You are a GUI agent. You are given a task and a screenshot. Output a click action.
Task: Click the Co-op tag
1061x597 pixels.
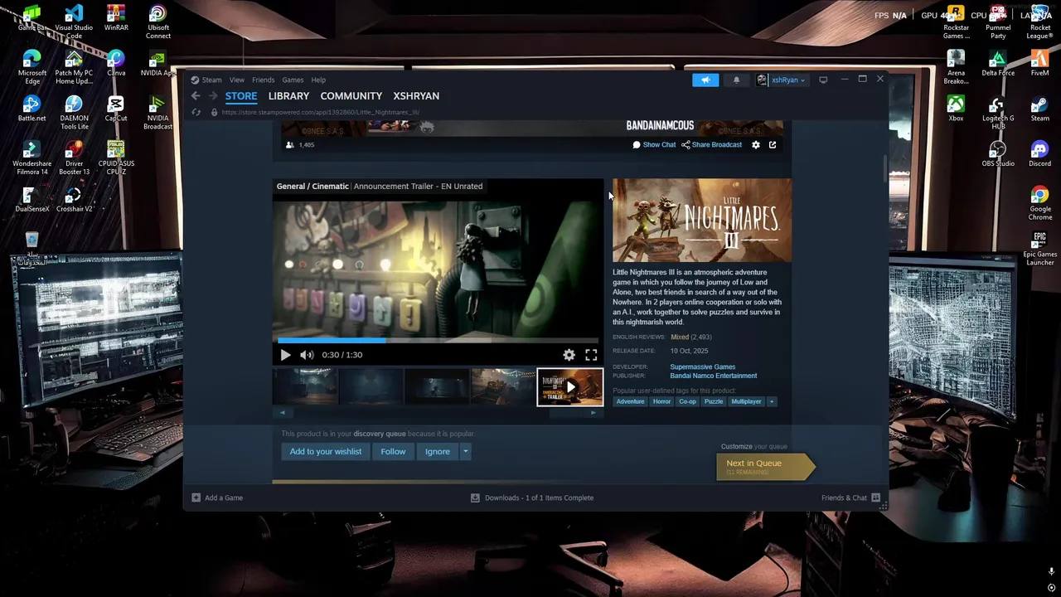(x=687, y=401)
